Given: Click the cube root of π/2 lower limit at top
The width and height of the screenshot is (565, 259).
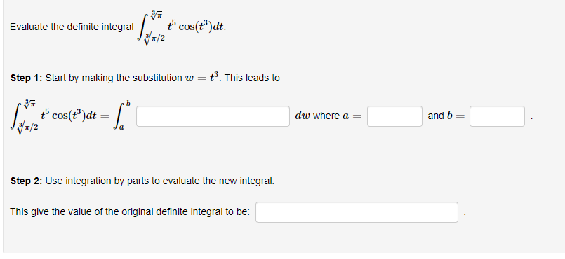Looking at the screenshot, I should pyautogui.click(x=155, y=37).
